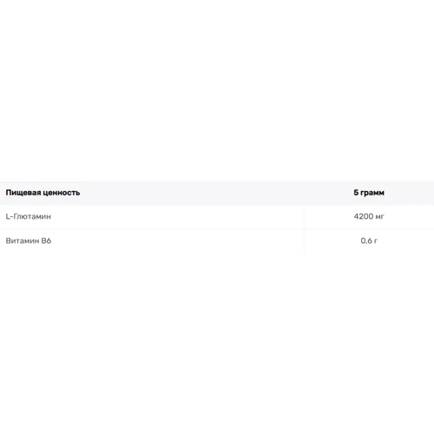Click the word "грамм" in header
434x434 pixels.
(372, 193)
